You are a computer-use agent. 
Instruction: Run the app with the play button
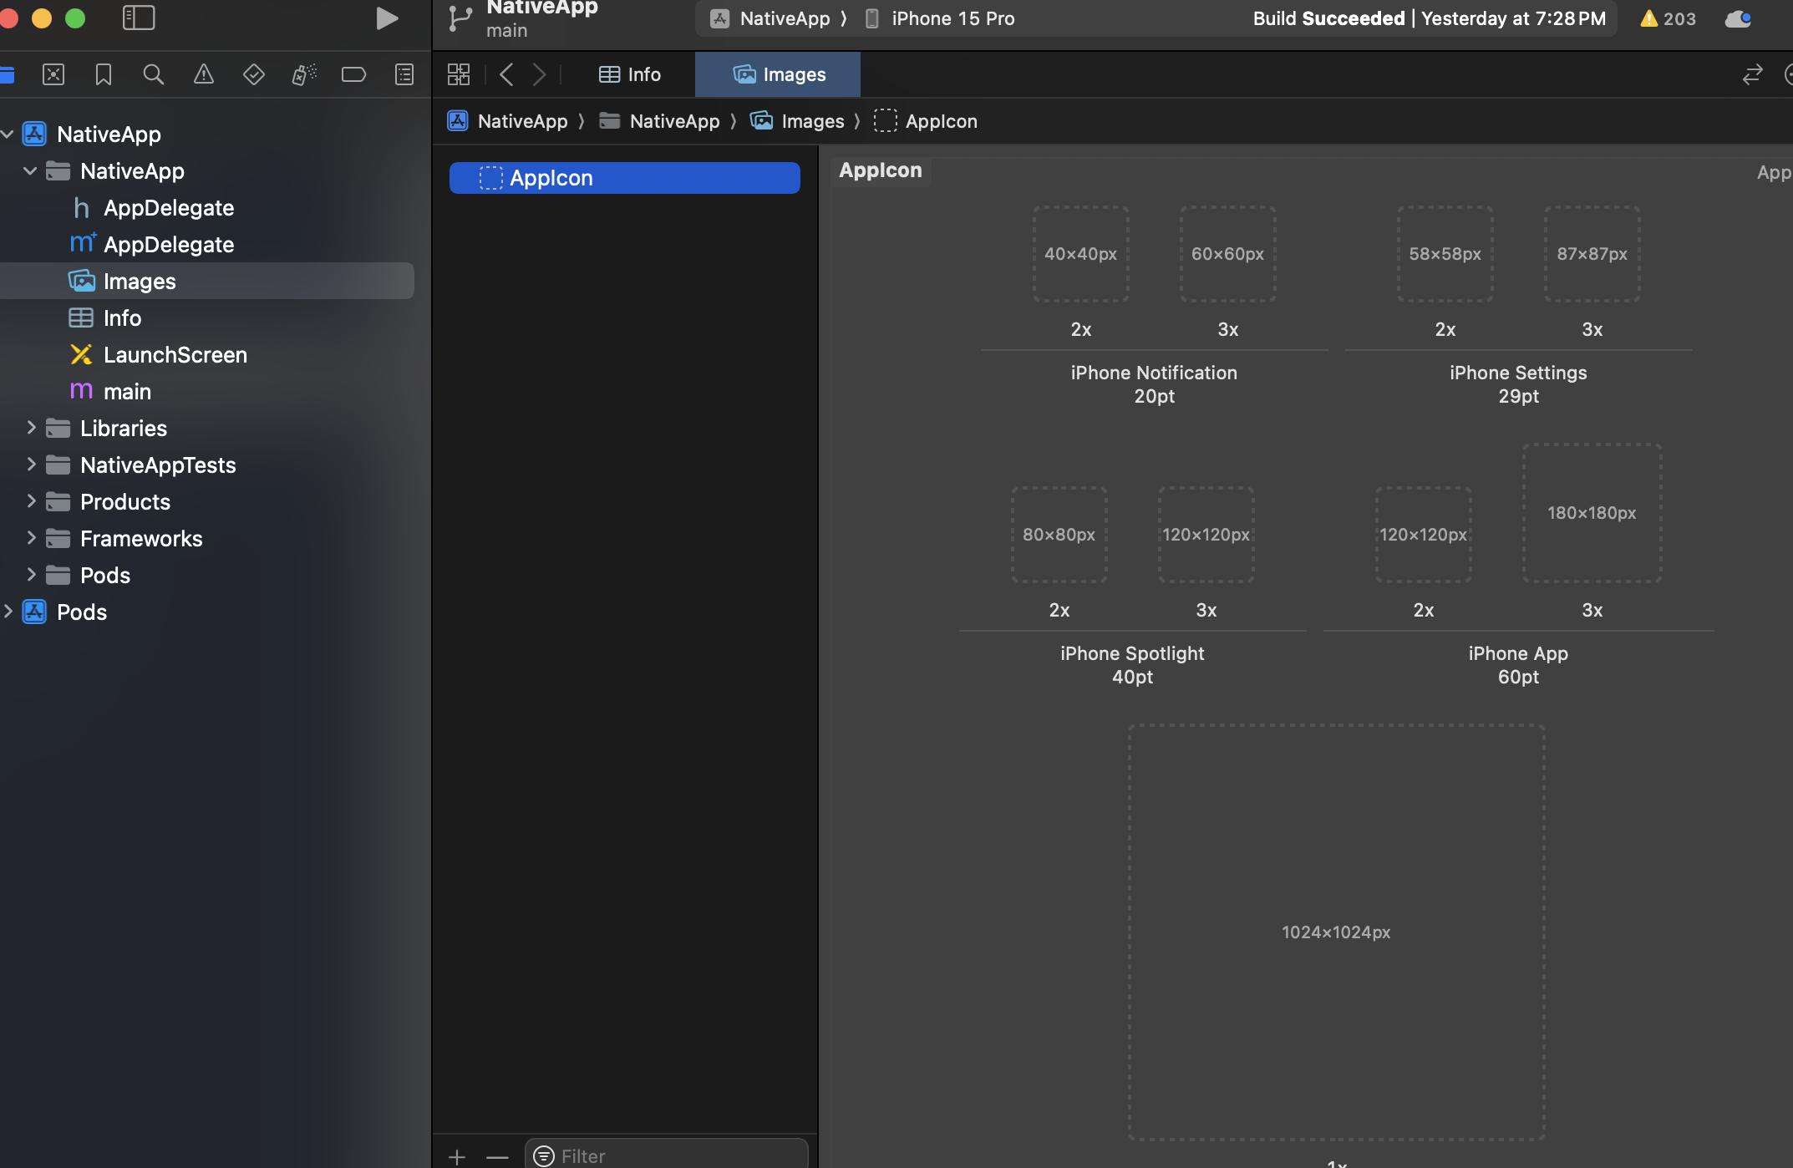click(386, 18)
